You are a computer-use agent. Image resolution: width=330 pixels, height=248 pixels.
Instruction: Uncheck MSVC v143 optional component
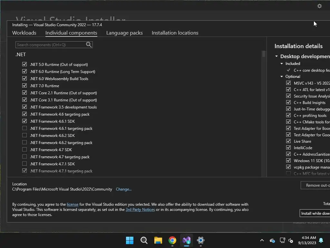pyautogui.click(x=288, y=83)
